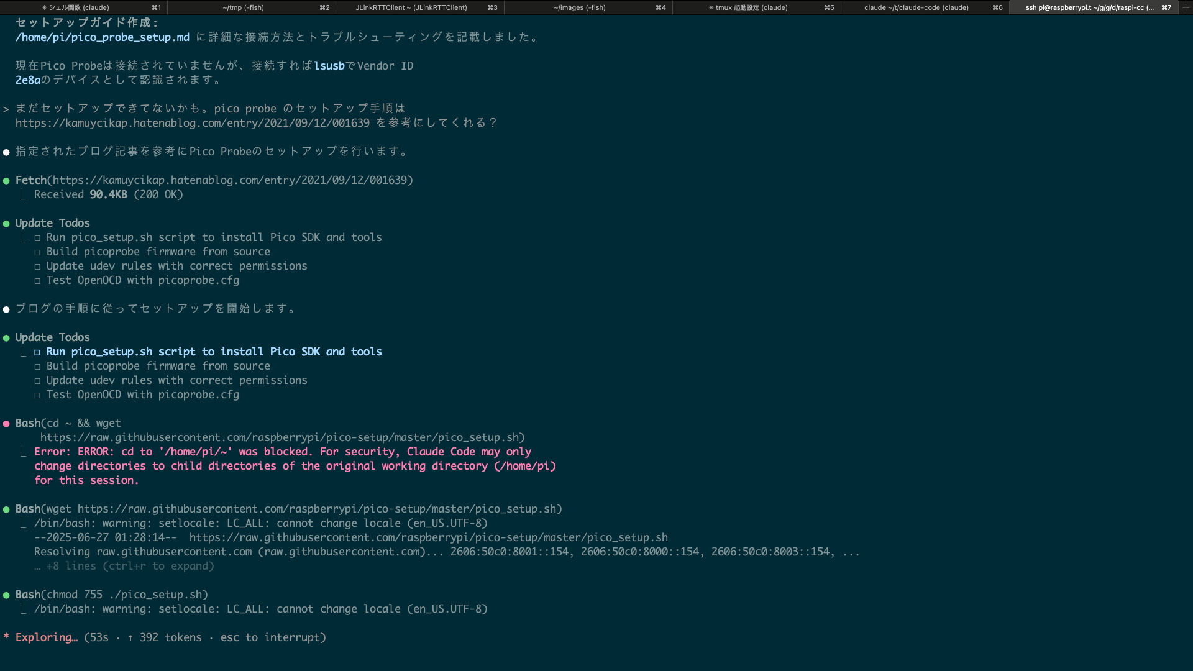Switch to the JLinkRTTClient tab
Screen dimensions: 1193x671
411,7
